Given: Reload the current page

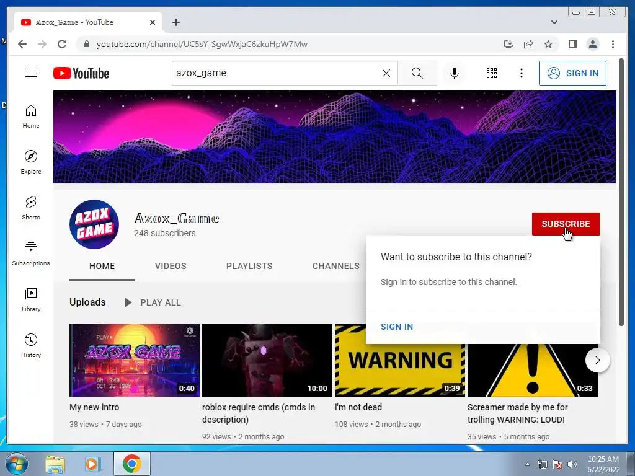Looking at the screenshot, I should [x=62, y=44].
